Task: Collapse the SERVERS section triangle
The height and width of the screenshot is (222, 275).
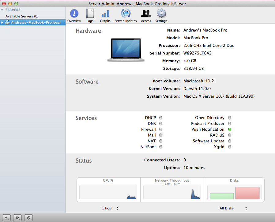Action: (2, 10)
